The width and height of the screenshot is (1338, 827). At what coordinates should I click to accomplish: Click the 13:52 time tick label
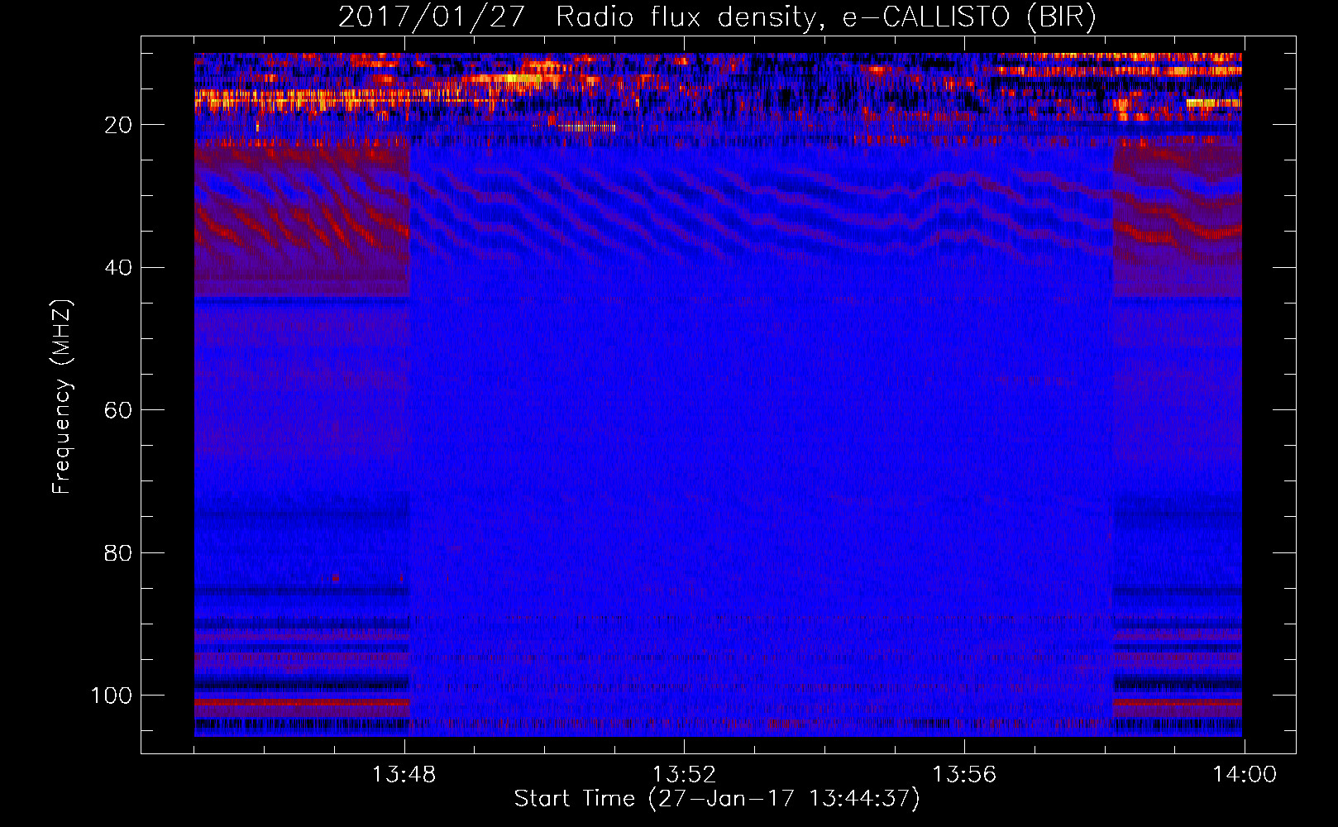(684, 775)
